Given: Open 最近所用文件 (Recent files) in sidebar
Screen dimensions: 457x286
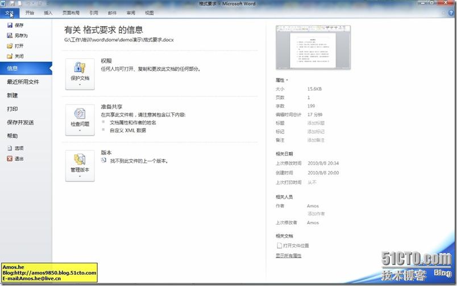Looking at the screenshot, I should (x=23, y=82).
